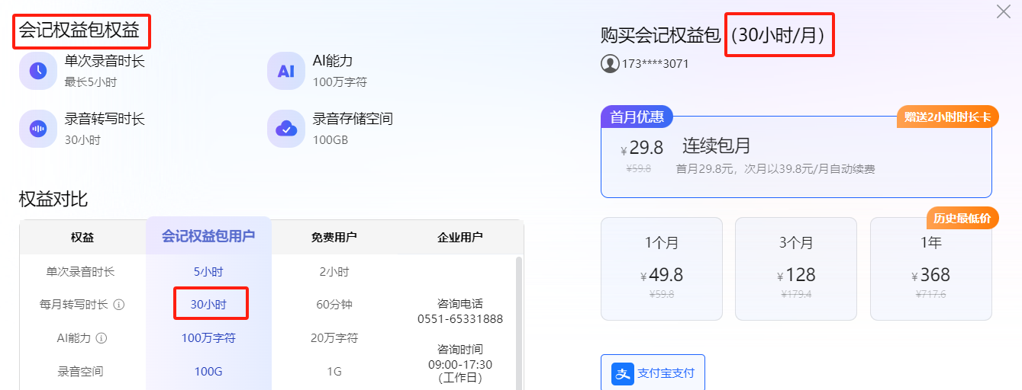This screenshot has height=390, width=1022.
Task: Click the ¥29.8 first-month price
Action: click(x=642, y=148)
